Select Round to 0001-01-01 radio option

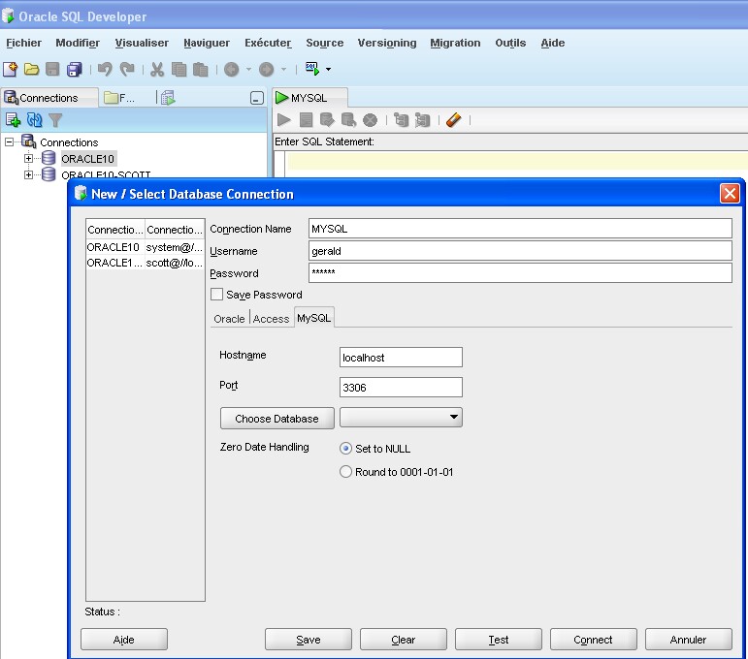(345, 472)
